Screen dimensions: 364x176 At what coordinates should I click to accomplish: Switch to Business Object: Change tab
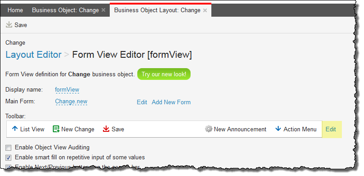(65, 10)
